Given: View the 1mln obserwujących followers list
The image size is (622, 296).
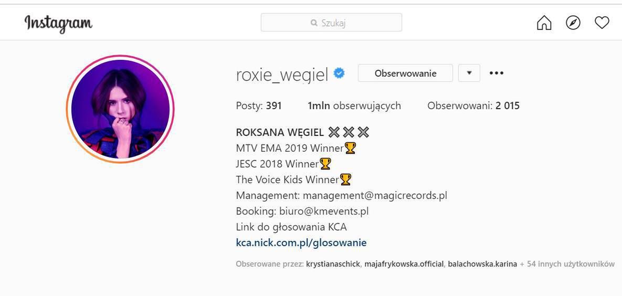Looking at the screenshot, I should (x=354, y=105).
